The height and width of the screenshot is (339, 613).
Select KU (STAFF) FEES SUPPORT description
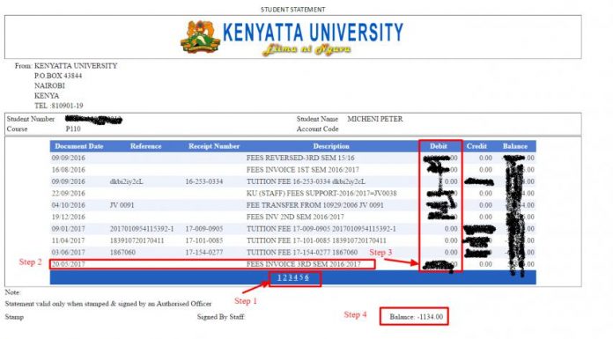click(x=321, y=193)
